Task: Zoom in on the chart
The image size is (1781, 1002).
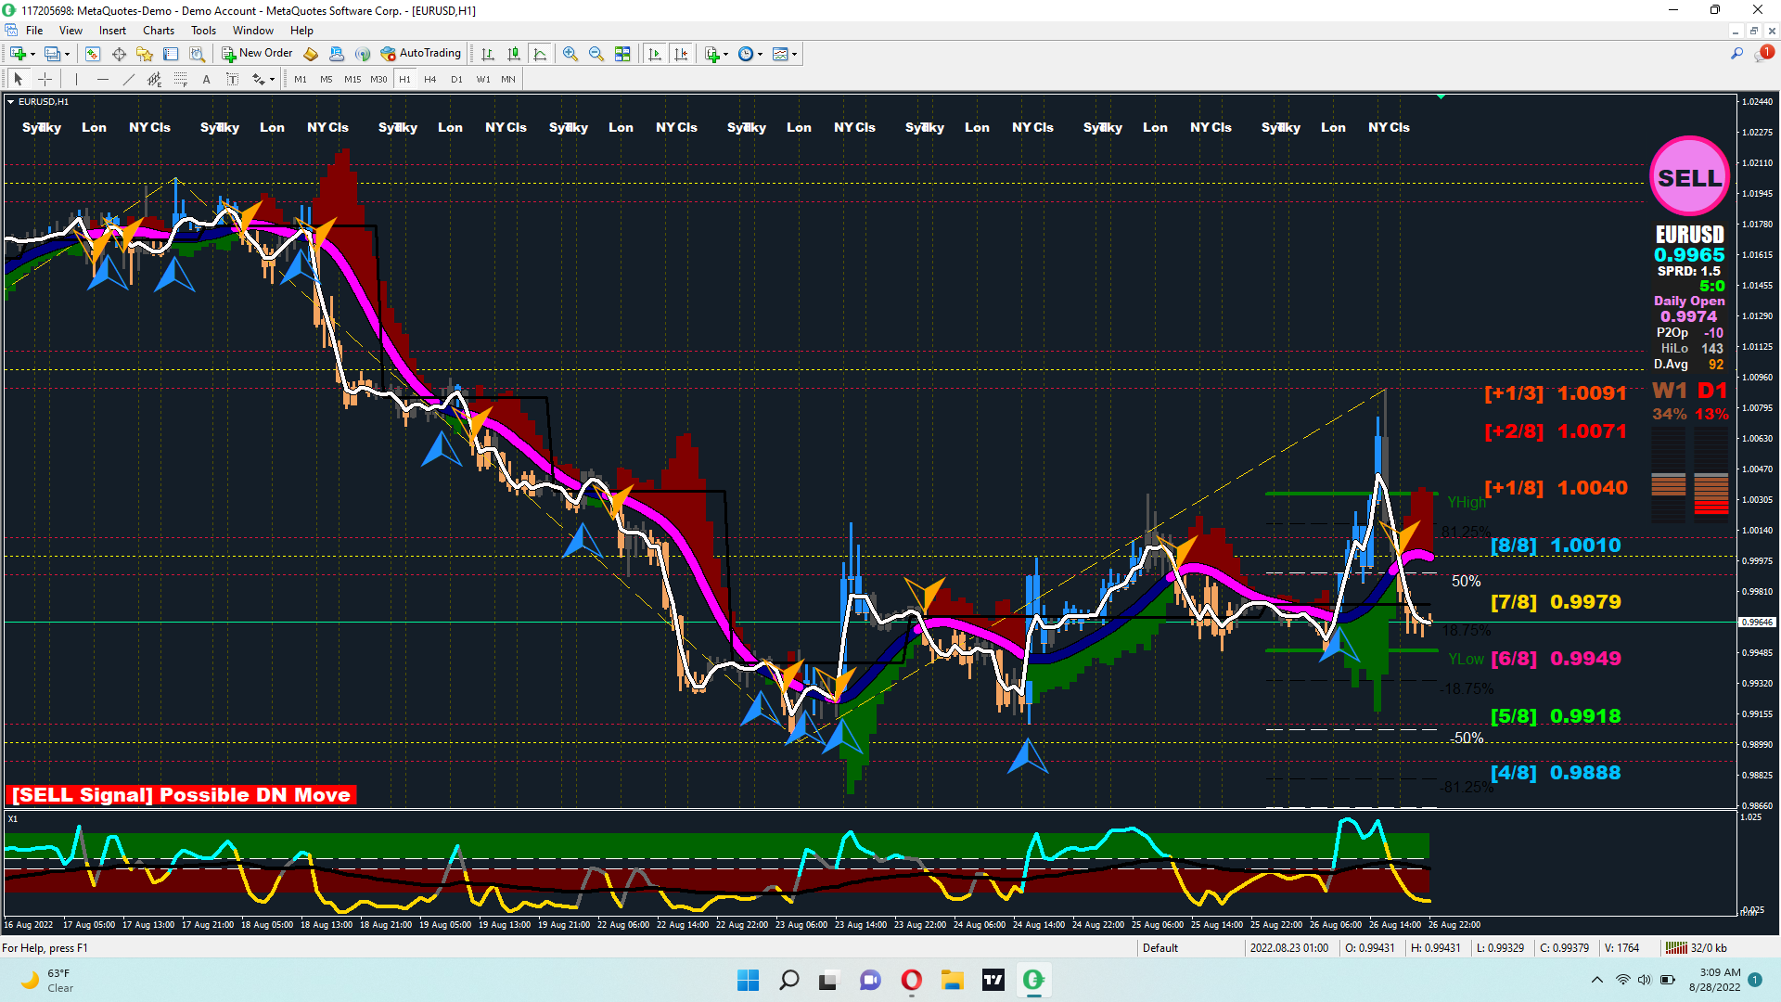Action: click(570, 54)
